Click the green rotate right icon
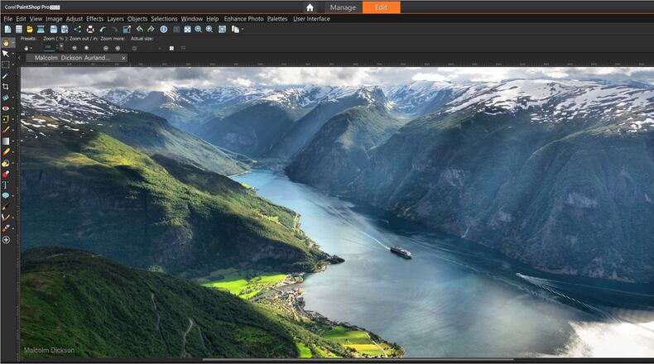The width and height of the screenshot is (654, 364). (x=151, y=29)
